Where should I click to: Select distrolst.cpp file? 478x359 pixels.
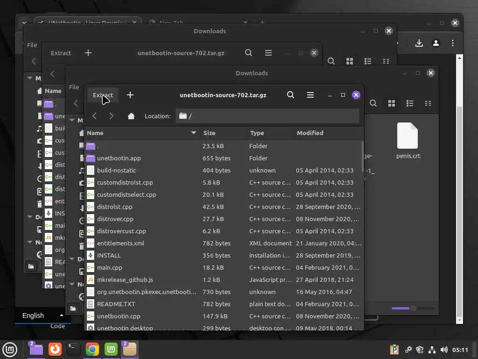[x=224, y=207]
